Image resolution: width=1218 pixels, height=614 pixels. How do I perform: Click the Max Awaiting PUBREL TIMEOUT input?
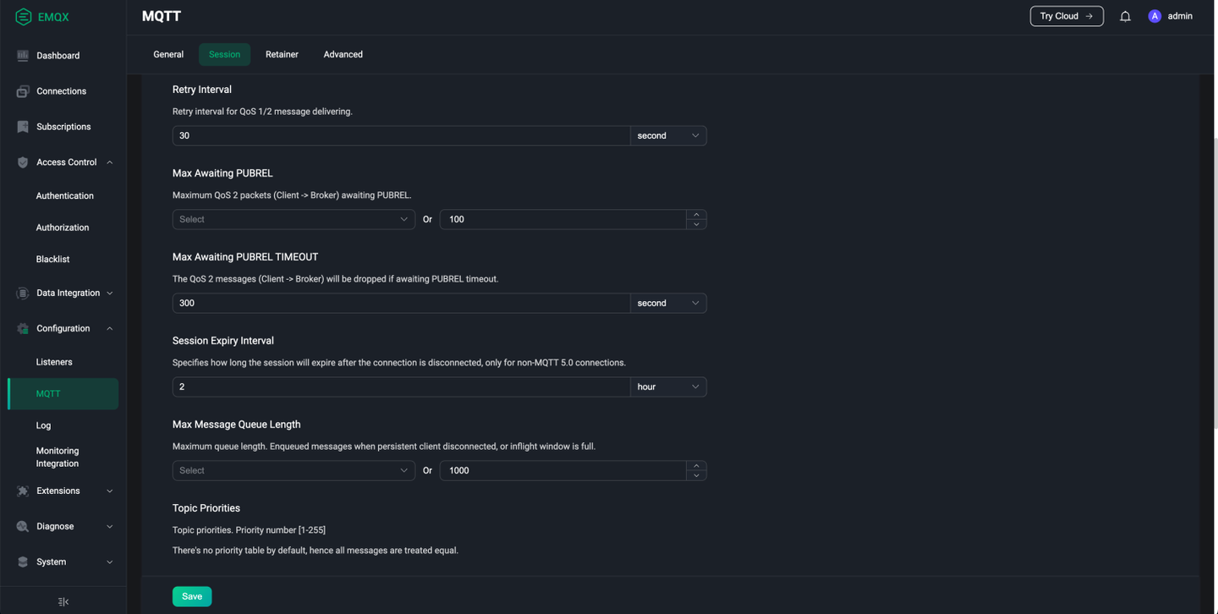tap(401, 303)
